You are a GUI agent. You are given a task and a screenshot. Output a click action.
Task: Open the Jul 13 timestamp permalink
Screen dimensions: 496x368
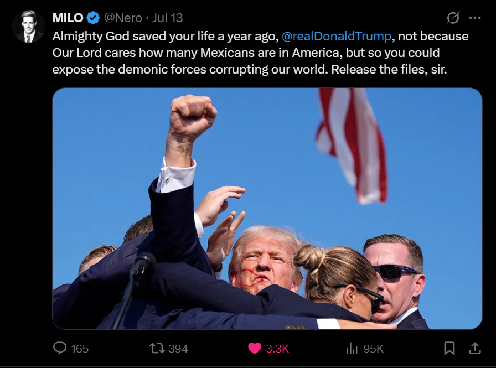pos(168,18)
